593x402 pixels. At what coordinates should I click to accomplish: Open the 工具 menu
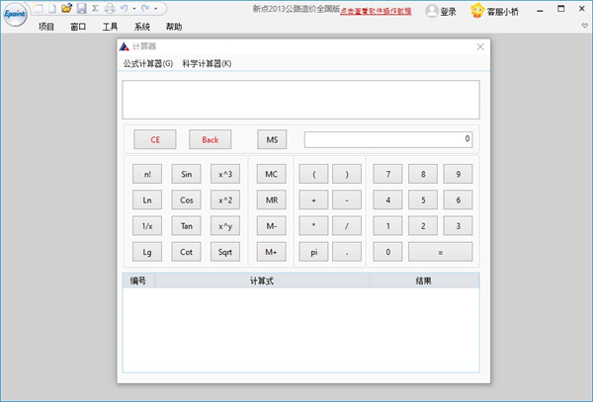point(110,27)
